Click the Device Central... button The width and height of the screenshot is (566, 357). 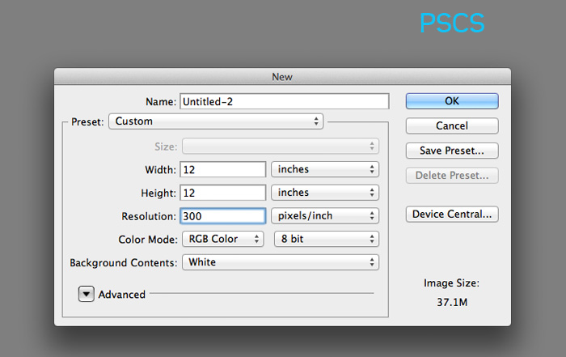pos(452,214)
